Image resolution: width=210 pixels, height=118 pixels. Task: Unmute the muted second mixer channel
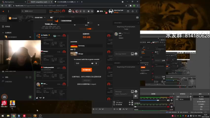[168, 107]
